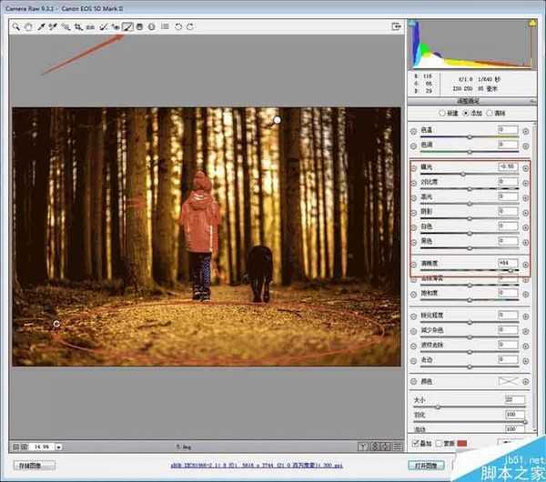Toggle the 叠加 overlay checkbox
The height and width of the screenshot is (482, 546).
point(415,443)
